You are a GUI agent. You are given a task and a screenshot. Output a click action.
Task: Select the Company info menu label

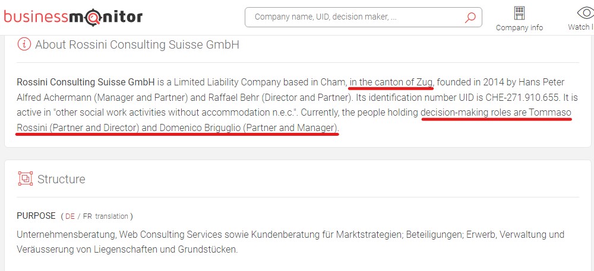519,28
